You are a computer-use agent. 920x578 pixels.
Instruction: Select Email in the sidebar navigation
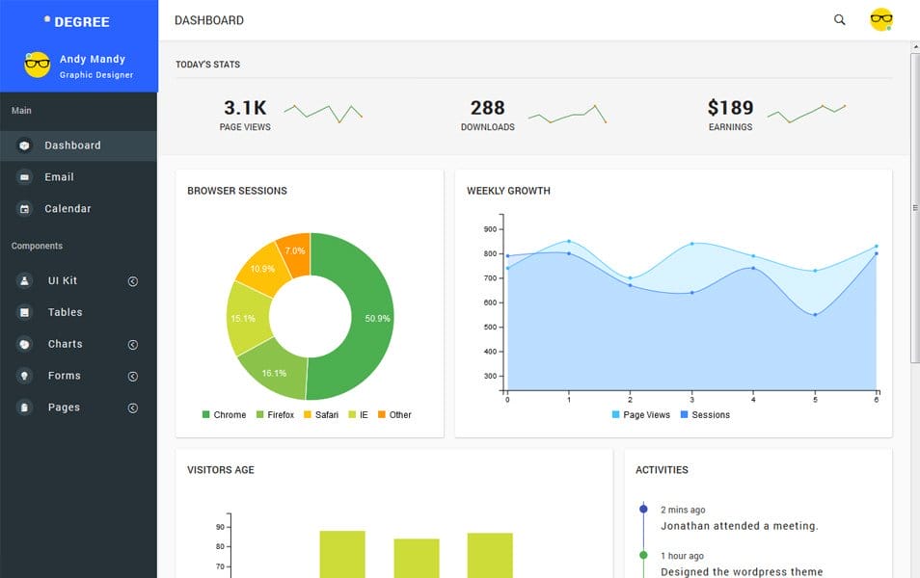coord(61,177)
